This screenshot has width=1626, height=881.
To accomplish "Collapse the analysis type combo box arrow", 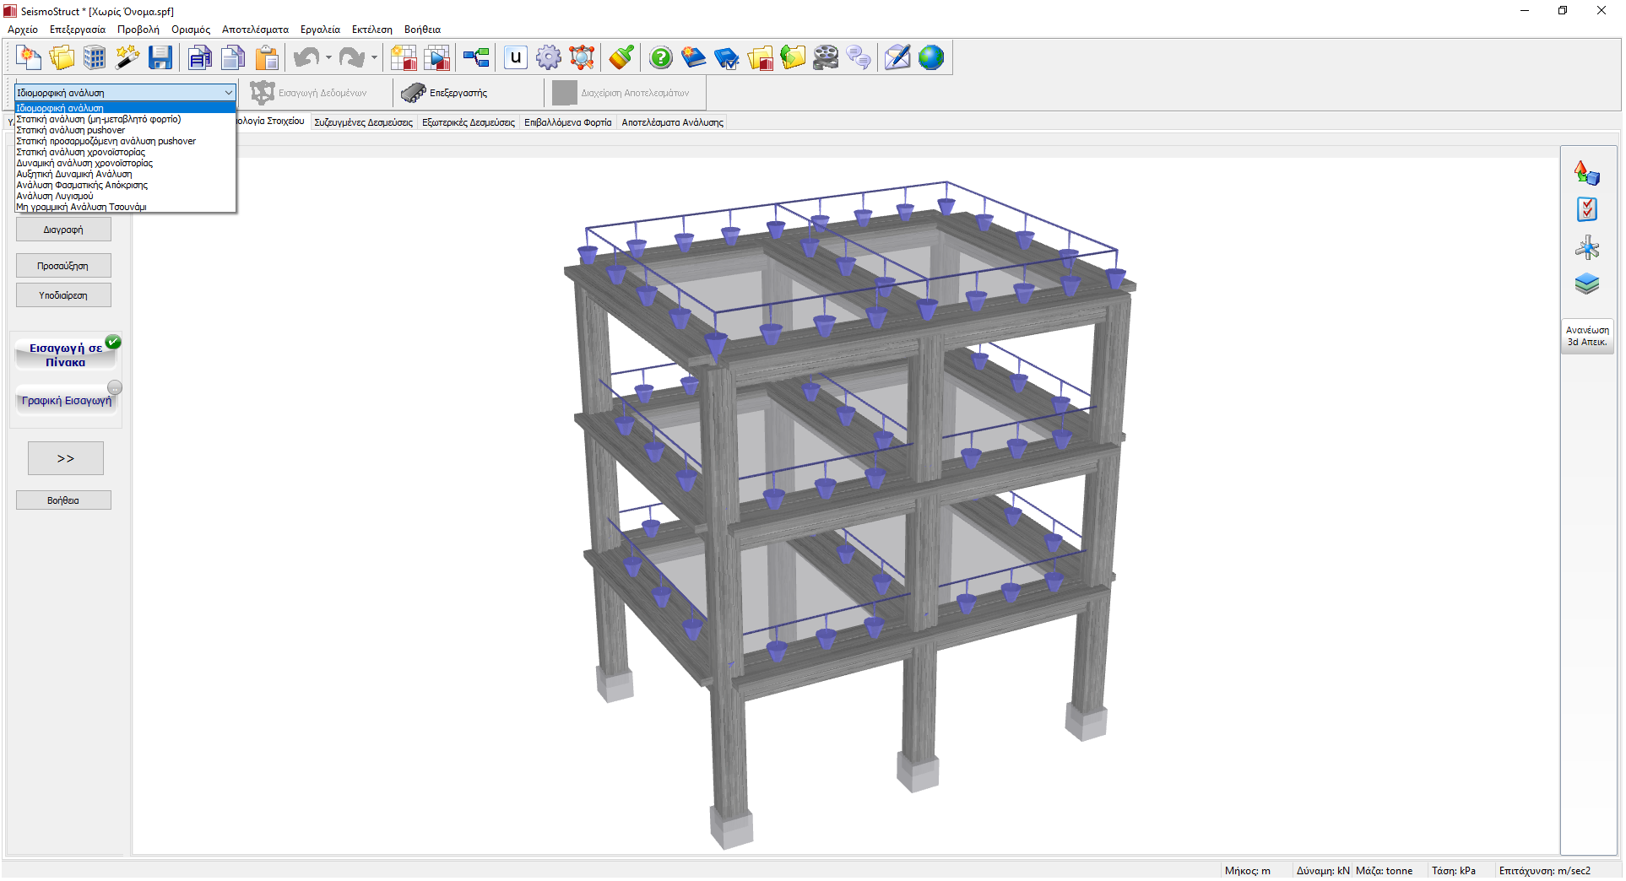I will [228, 93].
